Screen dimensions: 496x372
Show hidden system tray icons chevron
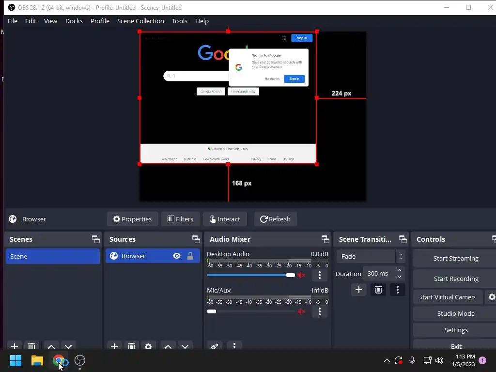pyautogui.click(x=387, y=360)
